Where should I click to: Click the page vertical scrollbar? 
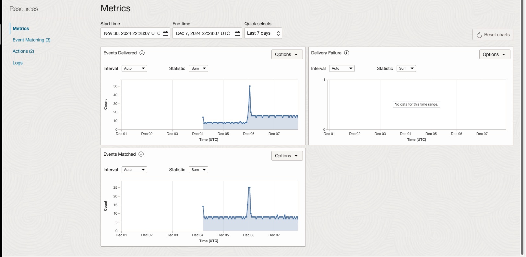tap(522, 128)
